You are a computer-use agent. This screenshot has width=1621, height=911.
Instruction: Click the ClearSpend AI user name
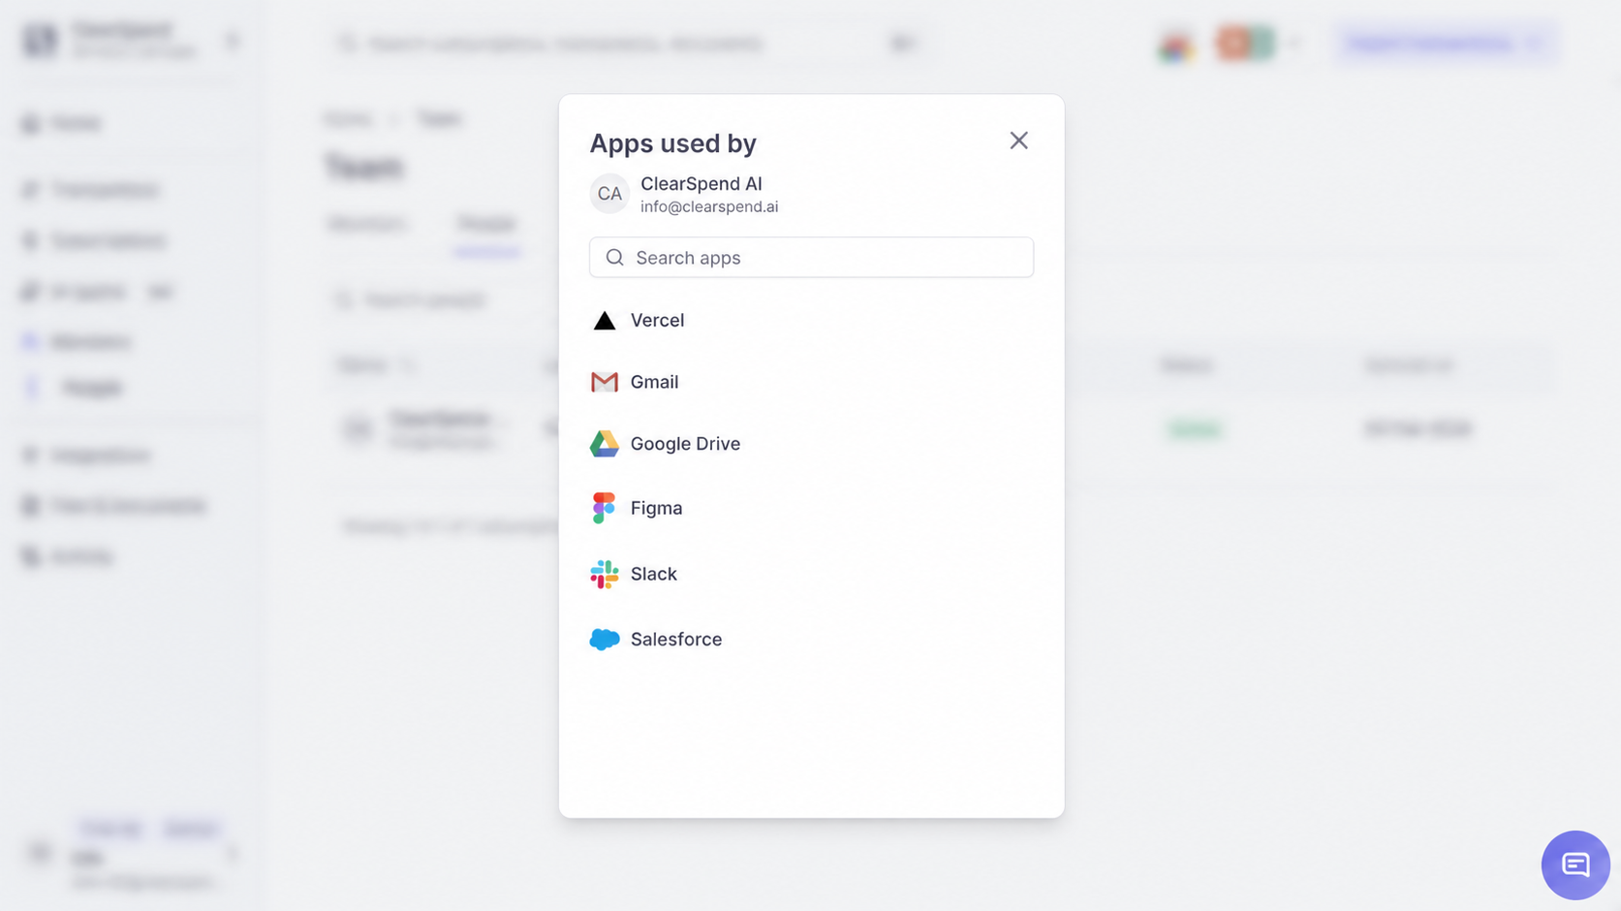701,184
